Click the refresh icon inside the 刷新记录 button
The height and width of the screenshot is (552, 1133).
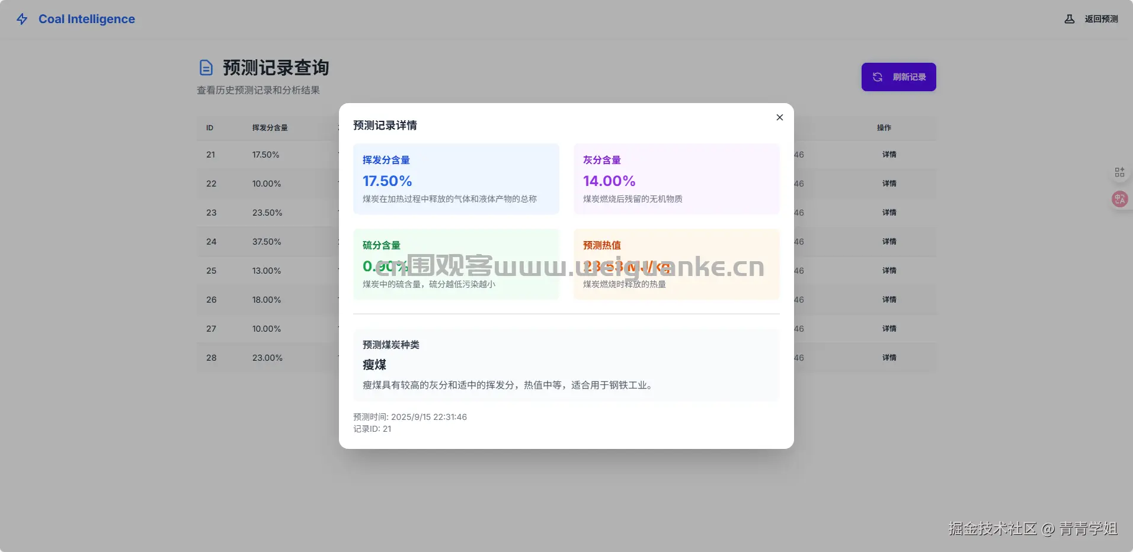878,76
